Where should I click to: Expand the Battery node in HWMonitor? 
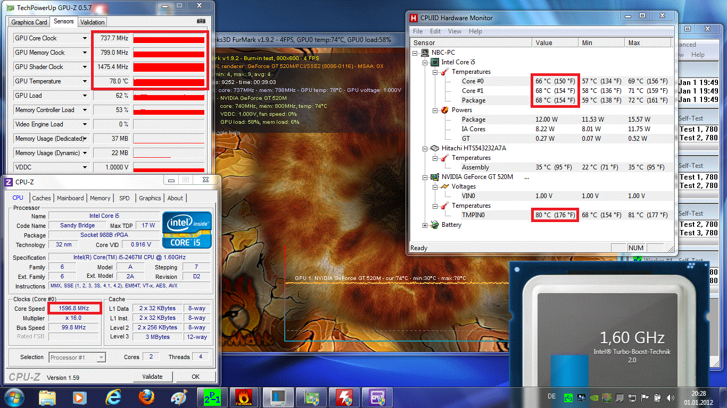pyautogui.click(x=425, y=225)
